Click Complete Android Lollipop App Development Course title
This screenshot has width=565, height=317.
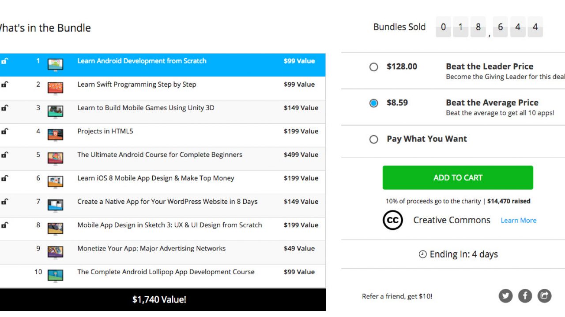[x=166, y=272]
